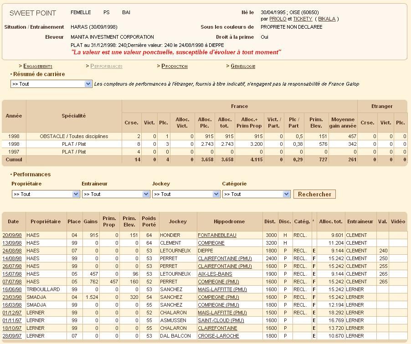Open the Engagements tab
The height and width of the screenshot is (344, 411).
(38, 66)
